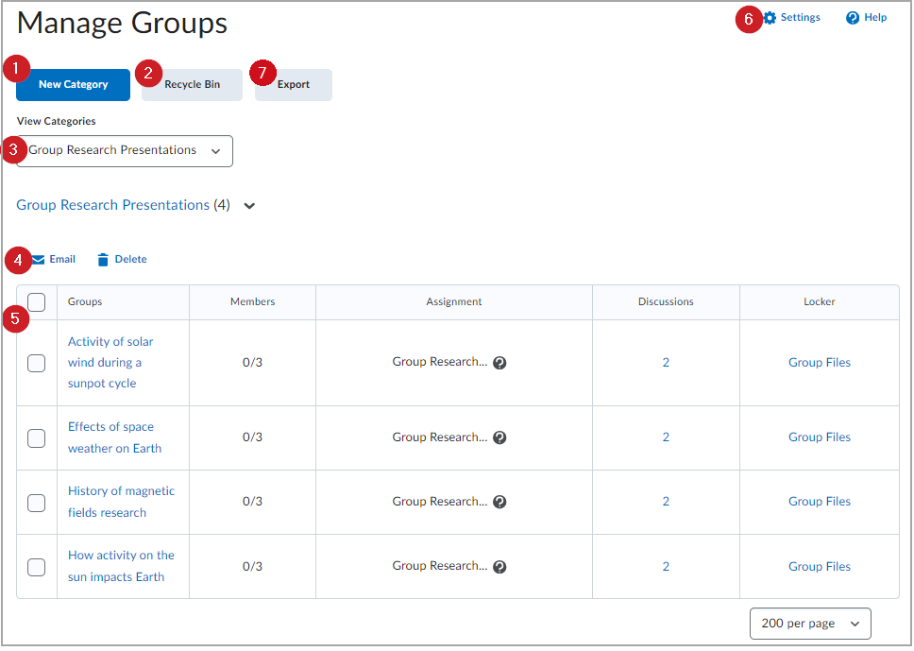Click members 0/3 for History of magnetic fields
Image resolution: width=914 pixels, height=651 pixels.
point(252,502)
